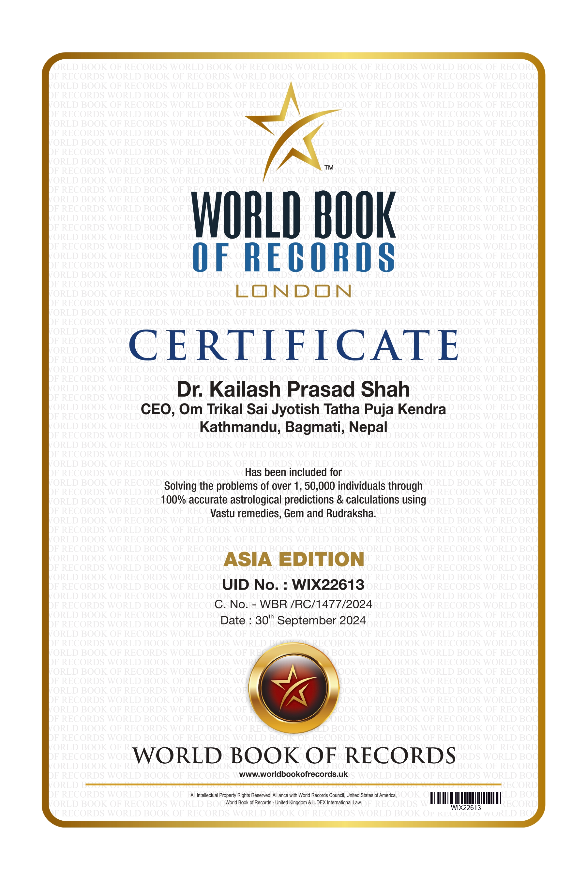The image size is (587, 880).
Task: Click the dark WORLD BOOK logo title
Action: (293, 215)
